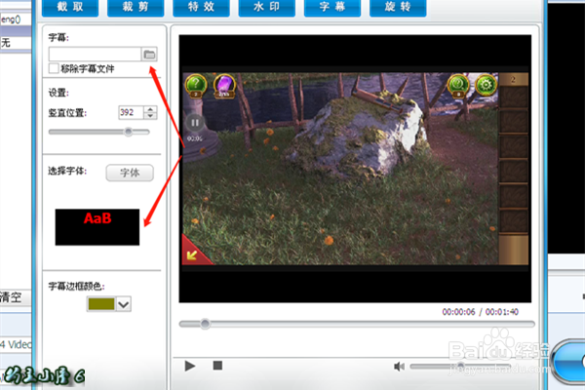Open the 截取 tab
The image size is (585, 390).
click(70, 8)
